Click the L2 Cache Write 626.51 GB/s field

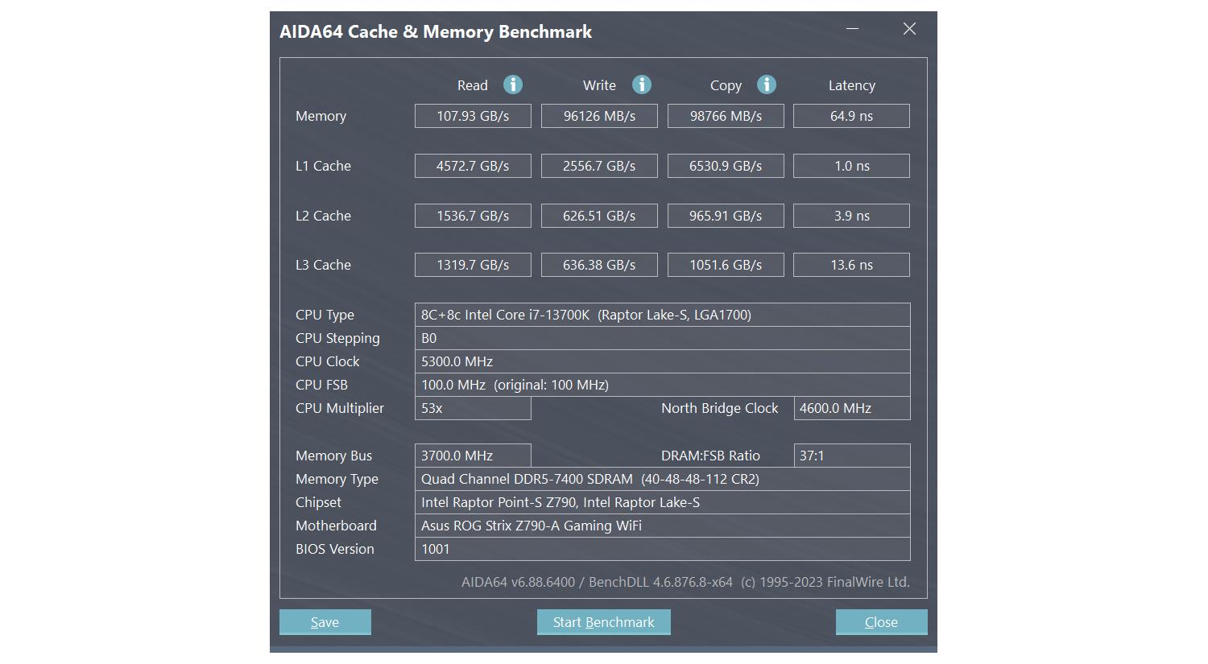click(x=599, y=216)
